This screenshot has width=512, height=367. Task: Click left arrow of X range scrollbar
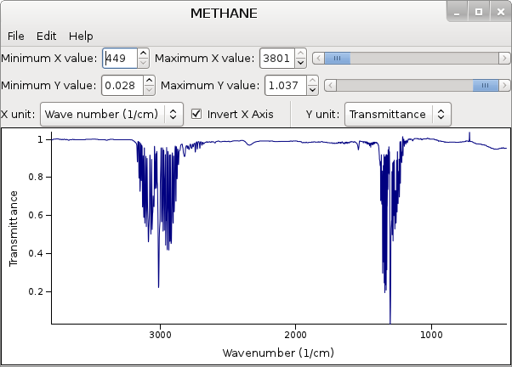coord(318,59)
